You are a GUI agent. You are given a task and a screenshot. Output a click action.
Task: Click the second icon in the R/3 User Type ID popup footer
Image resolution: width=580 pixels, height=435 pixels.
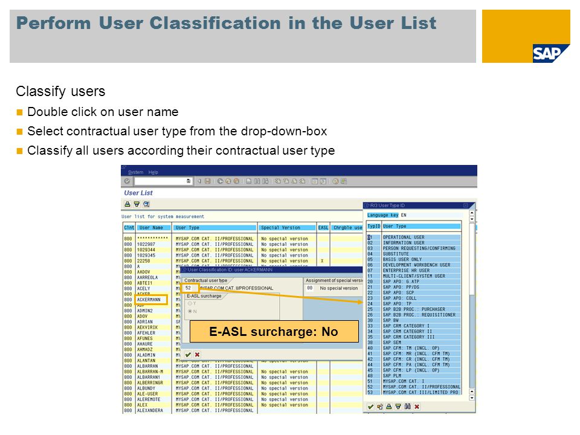pyautogui.click(x=380, y=407)
